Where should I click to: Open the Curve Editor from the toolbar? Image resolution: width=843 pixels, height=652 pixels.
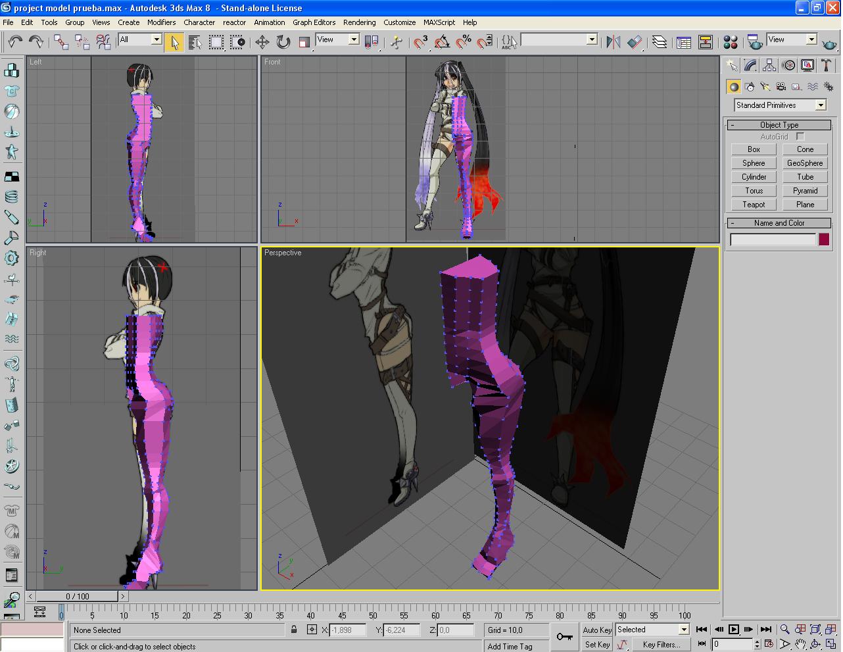(684, 42)
